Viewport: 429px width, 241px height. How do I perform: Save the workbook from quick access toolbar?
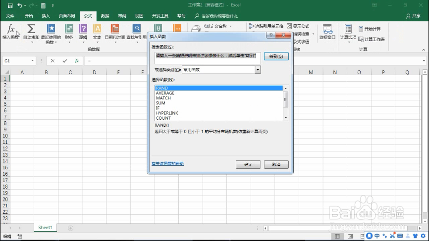point(10,5)
